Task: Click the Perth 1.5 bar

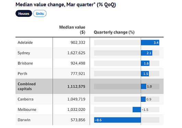Action: point(145,74)
